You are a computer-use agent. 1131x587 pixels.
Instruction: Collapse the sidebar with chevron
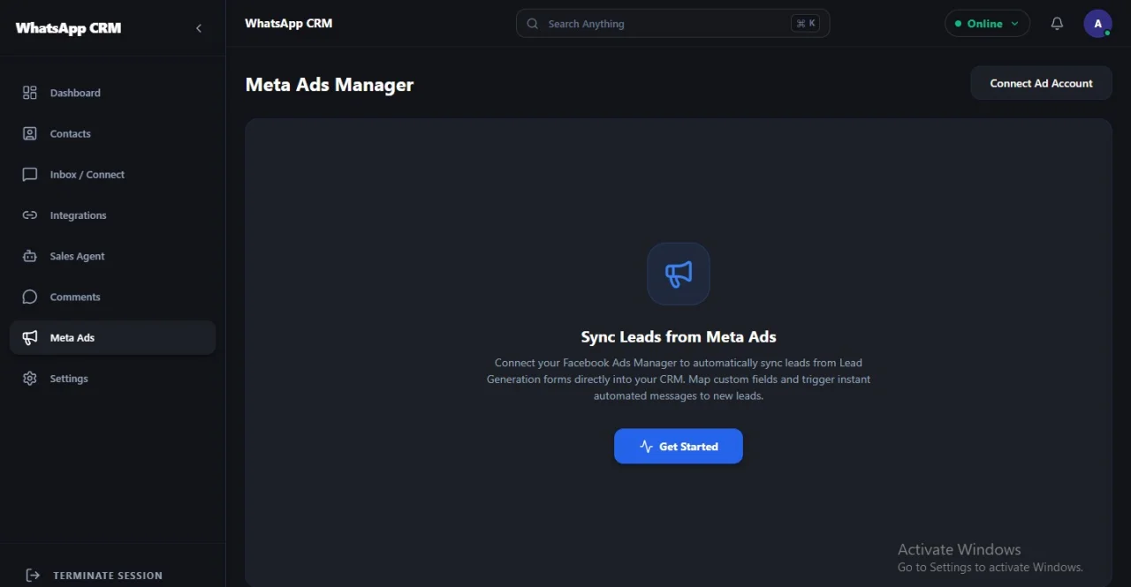point(199,28)
